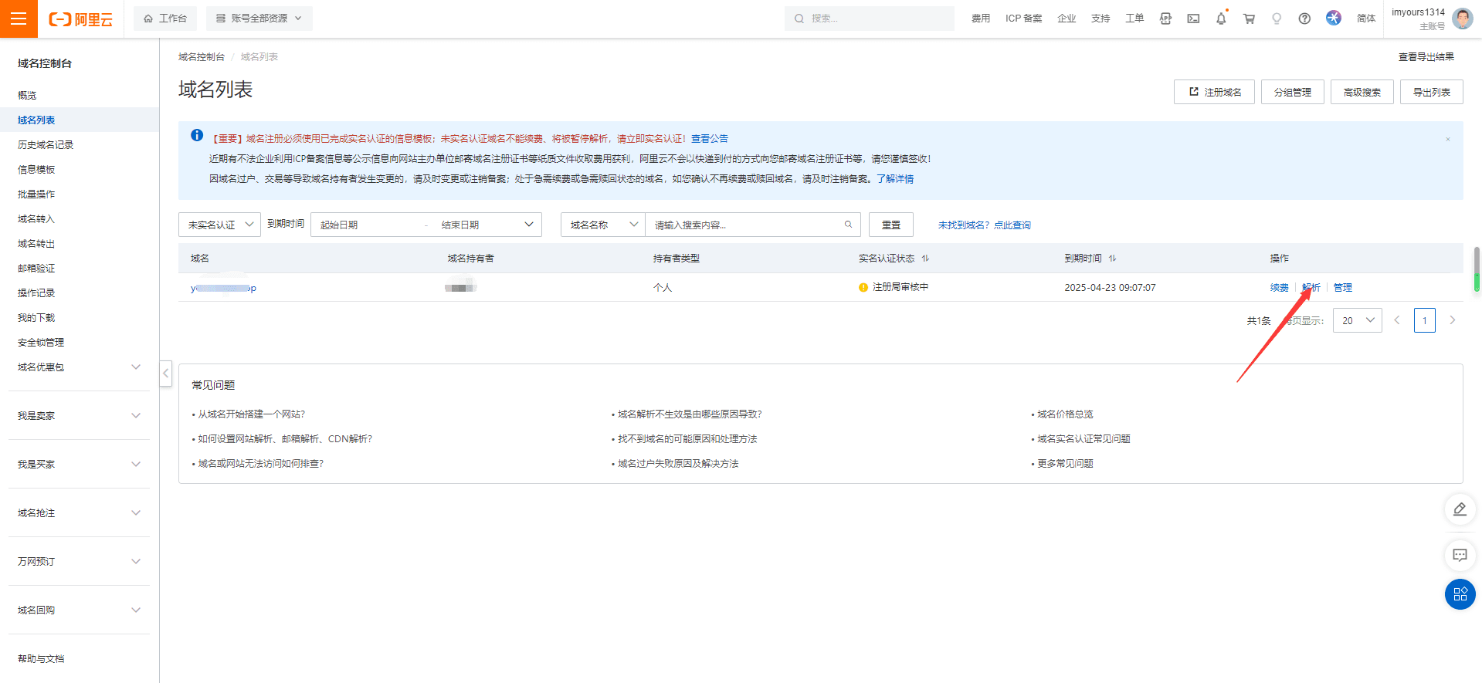This screenshot has height=683, width=1482.
Task: Sort by 到期时间 column header
Action: point(1112,259)
